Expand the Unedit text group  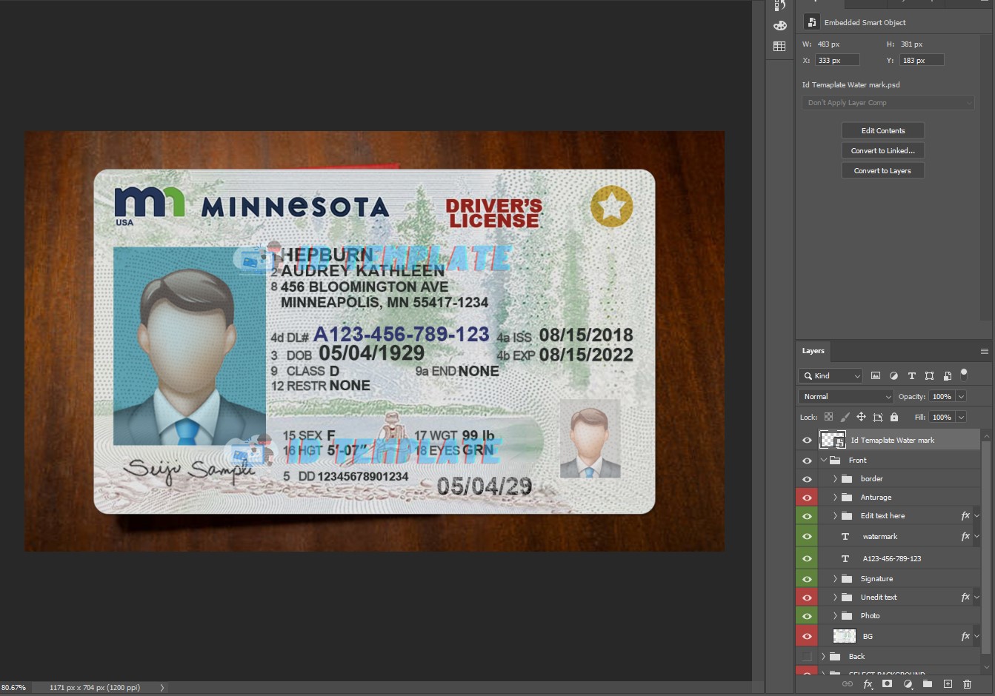(x=835, y=597)
